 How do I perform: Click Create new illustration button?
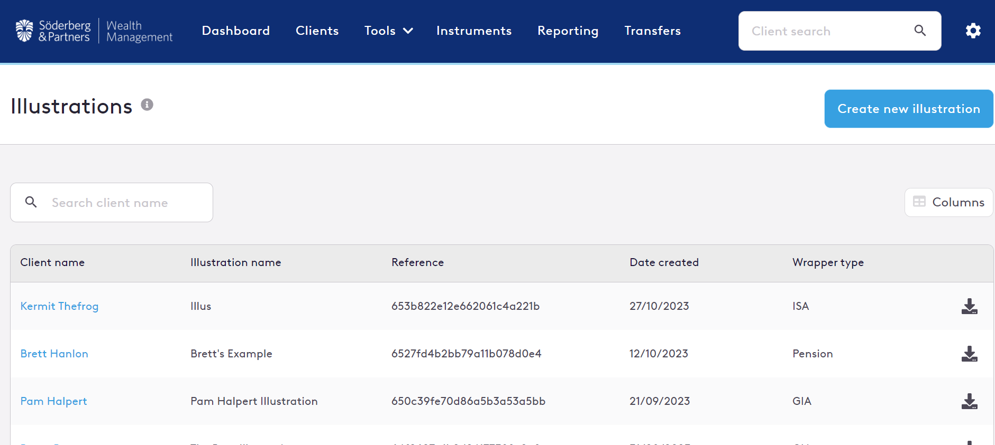point(908,109)
